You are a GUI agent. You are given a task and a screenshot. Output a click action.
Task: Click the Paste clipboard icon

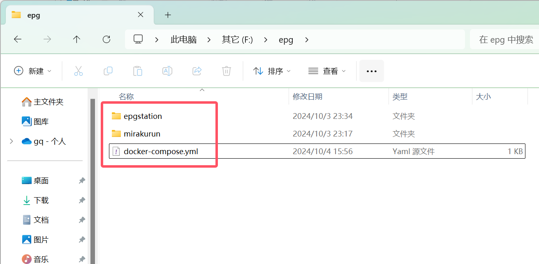click(138, 71)
